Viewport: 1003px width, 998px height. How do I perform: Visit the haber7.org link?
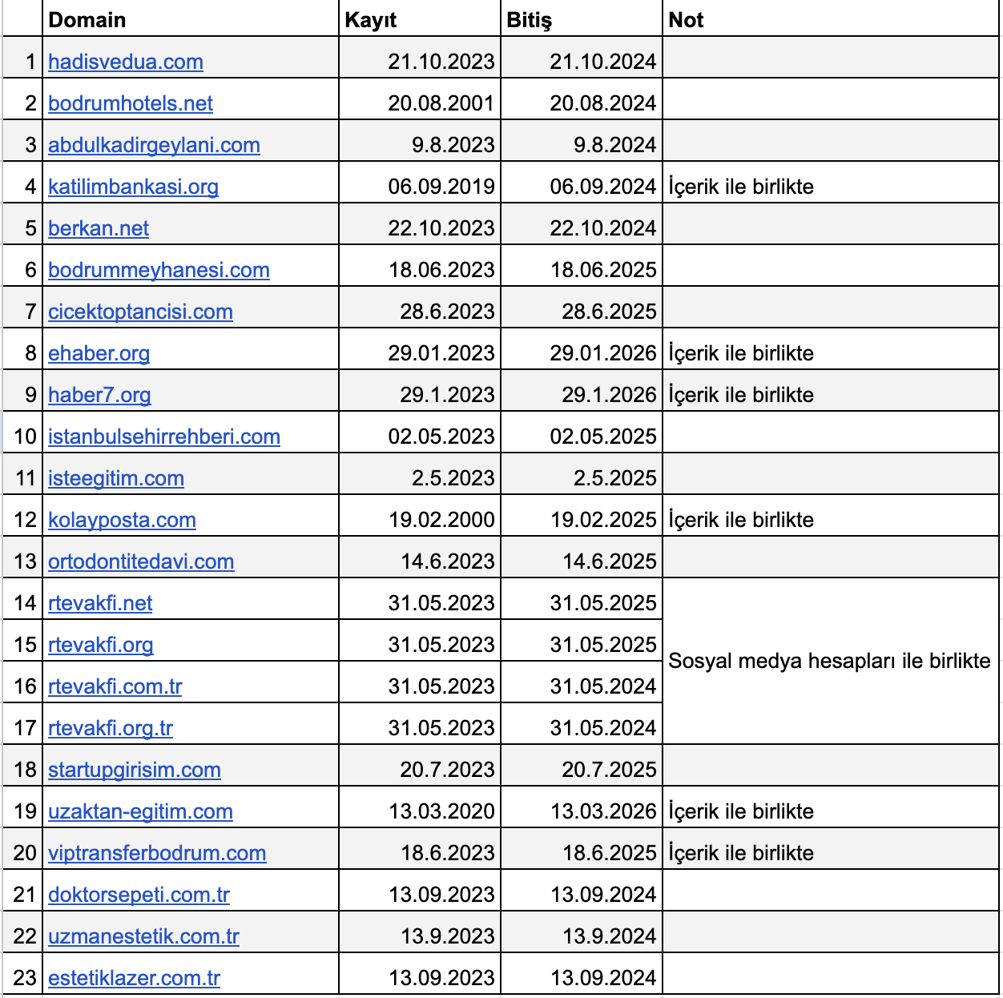99,395
